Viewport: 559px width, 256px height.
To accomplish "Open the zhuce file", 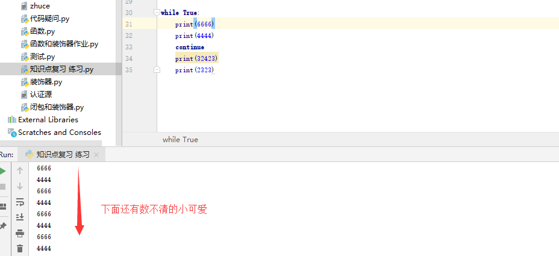I will click(40, 5).
